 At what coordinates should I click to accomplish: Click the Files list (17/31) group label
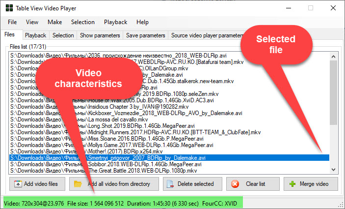[28, 47]
